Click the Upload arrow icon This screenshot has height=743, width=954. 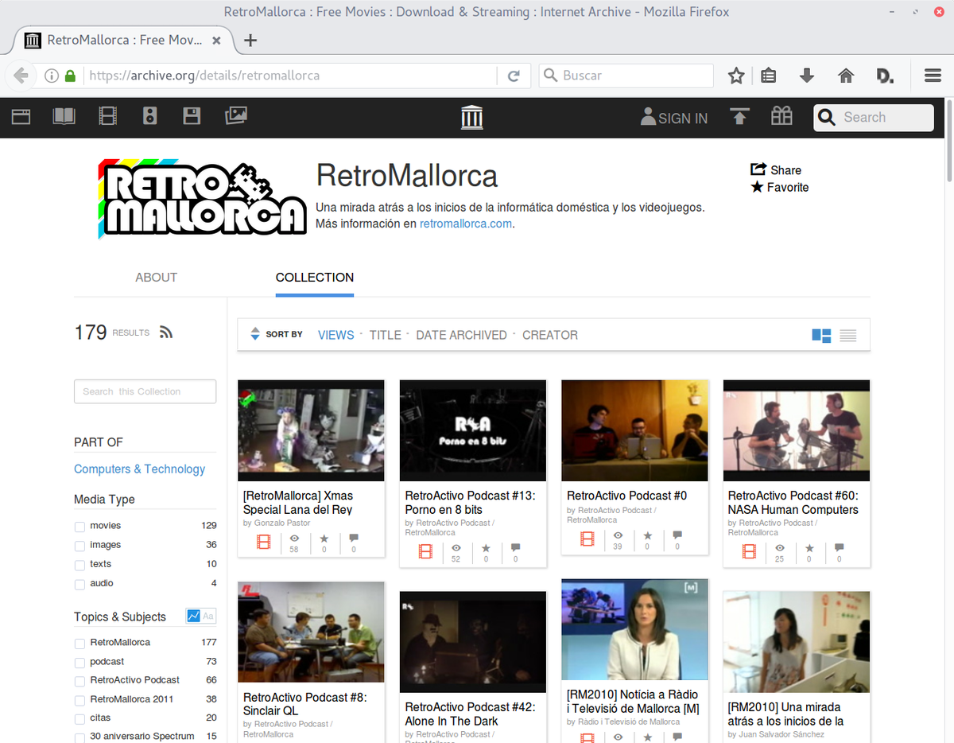(740, 117)
